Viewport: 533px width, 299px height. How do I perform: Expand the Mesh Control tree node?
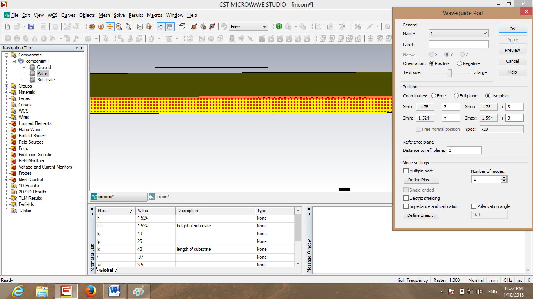click(x=7, y=179)
